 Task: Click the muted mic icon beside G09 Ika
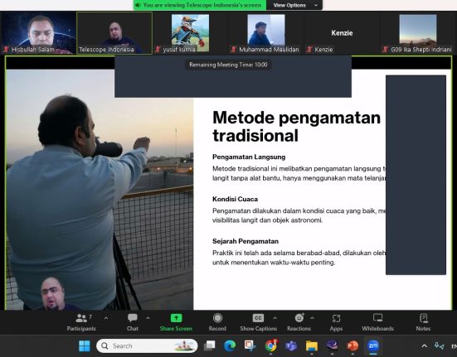tap(386, 50)
